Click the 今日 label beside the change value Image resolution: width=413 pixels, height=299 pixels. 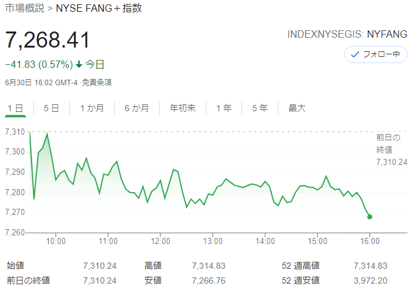(x=94, y=64)
